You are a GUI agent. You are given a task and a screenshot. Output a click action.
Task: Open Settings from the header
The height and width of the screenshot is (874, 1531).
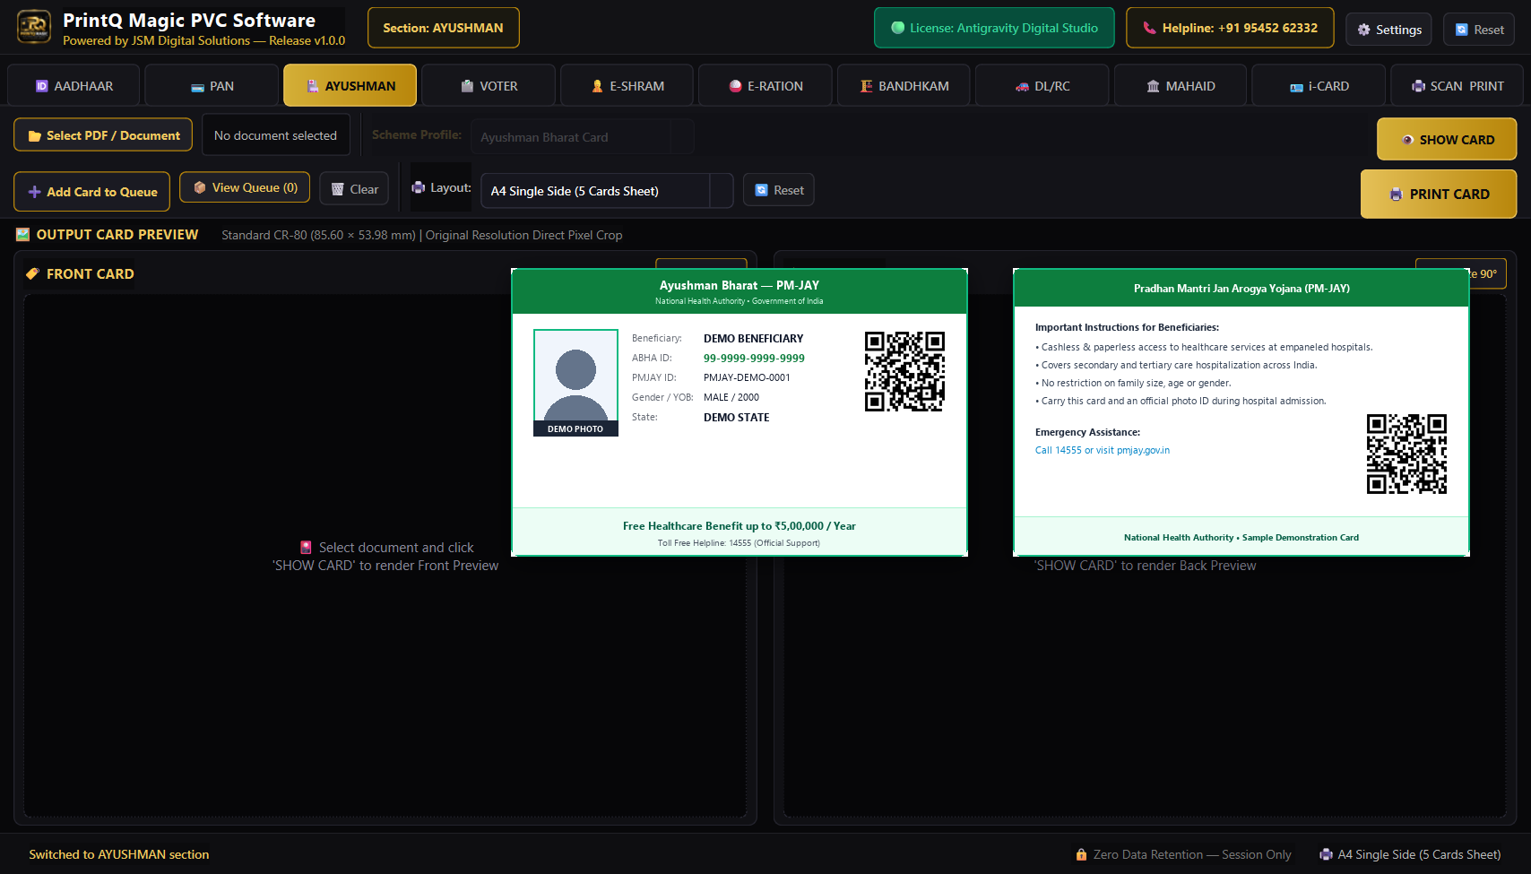[x=1388, y=30]
